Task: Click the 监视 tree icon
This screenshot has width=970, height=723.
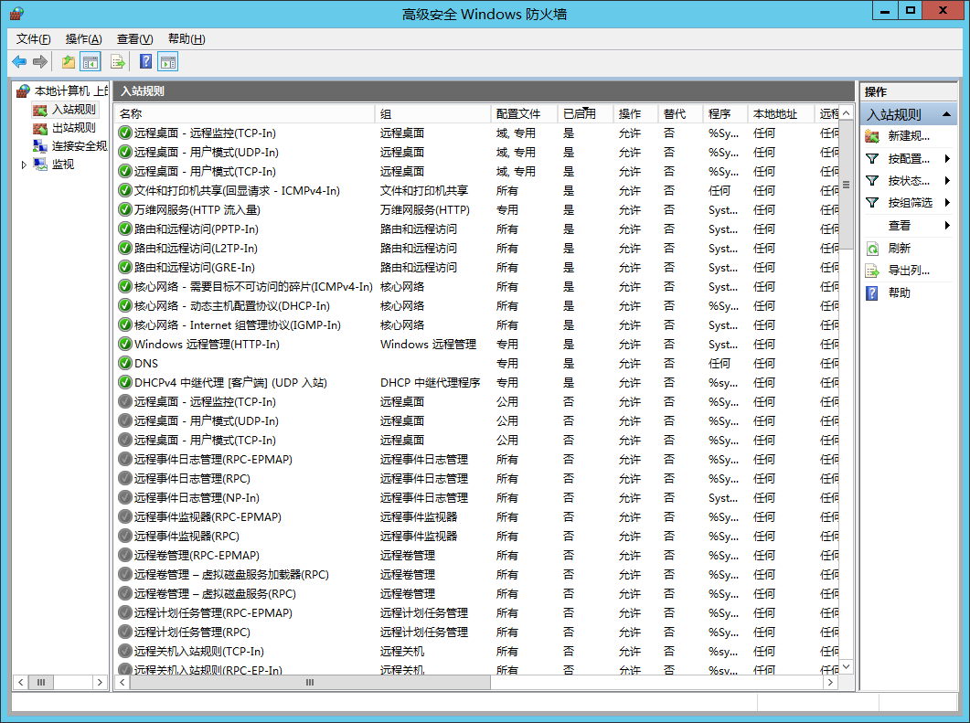Action: click(40, 164)
